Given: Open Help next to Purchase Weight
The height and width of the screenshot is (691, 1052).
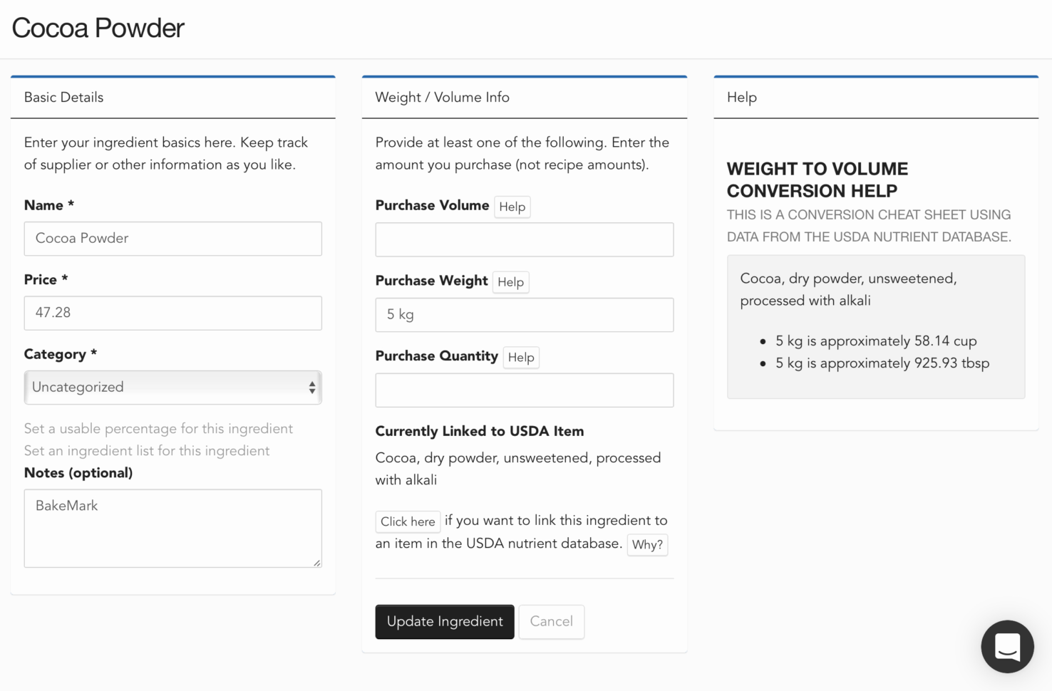Looking at the screenshot, I should 510,282.
